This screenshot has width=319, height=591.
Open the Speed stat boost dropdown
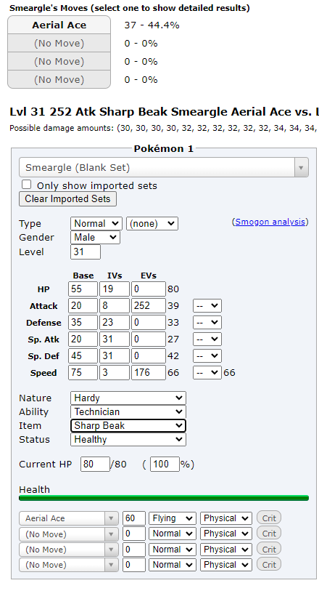pos(207,372)
